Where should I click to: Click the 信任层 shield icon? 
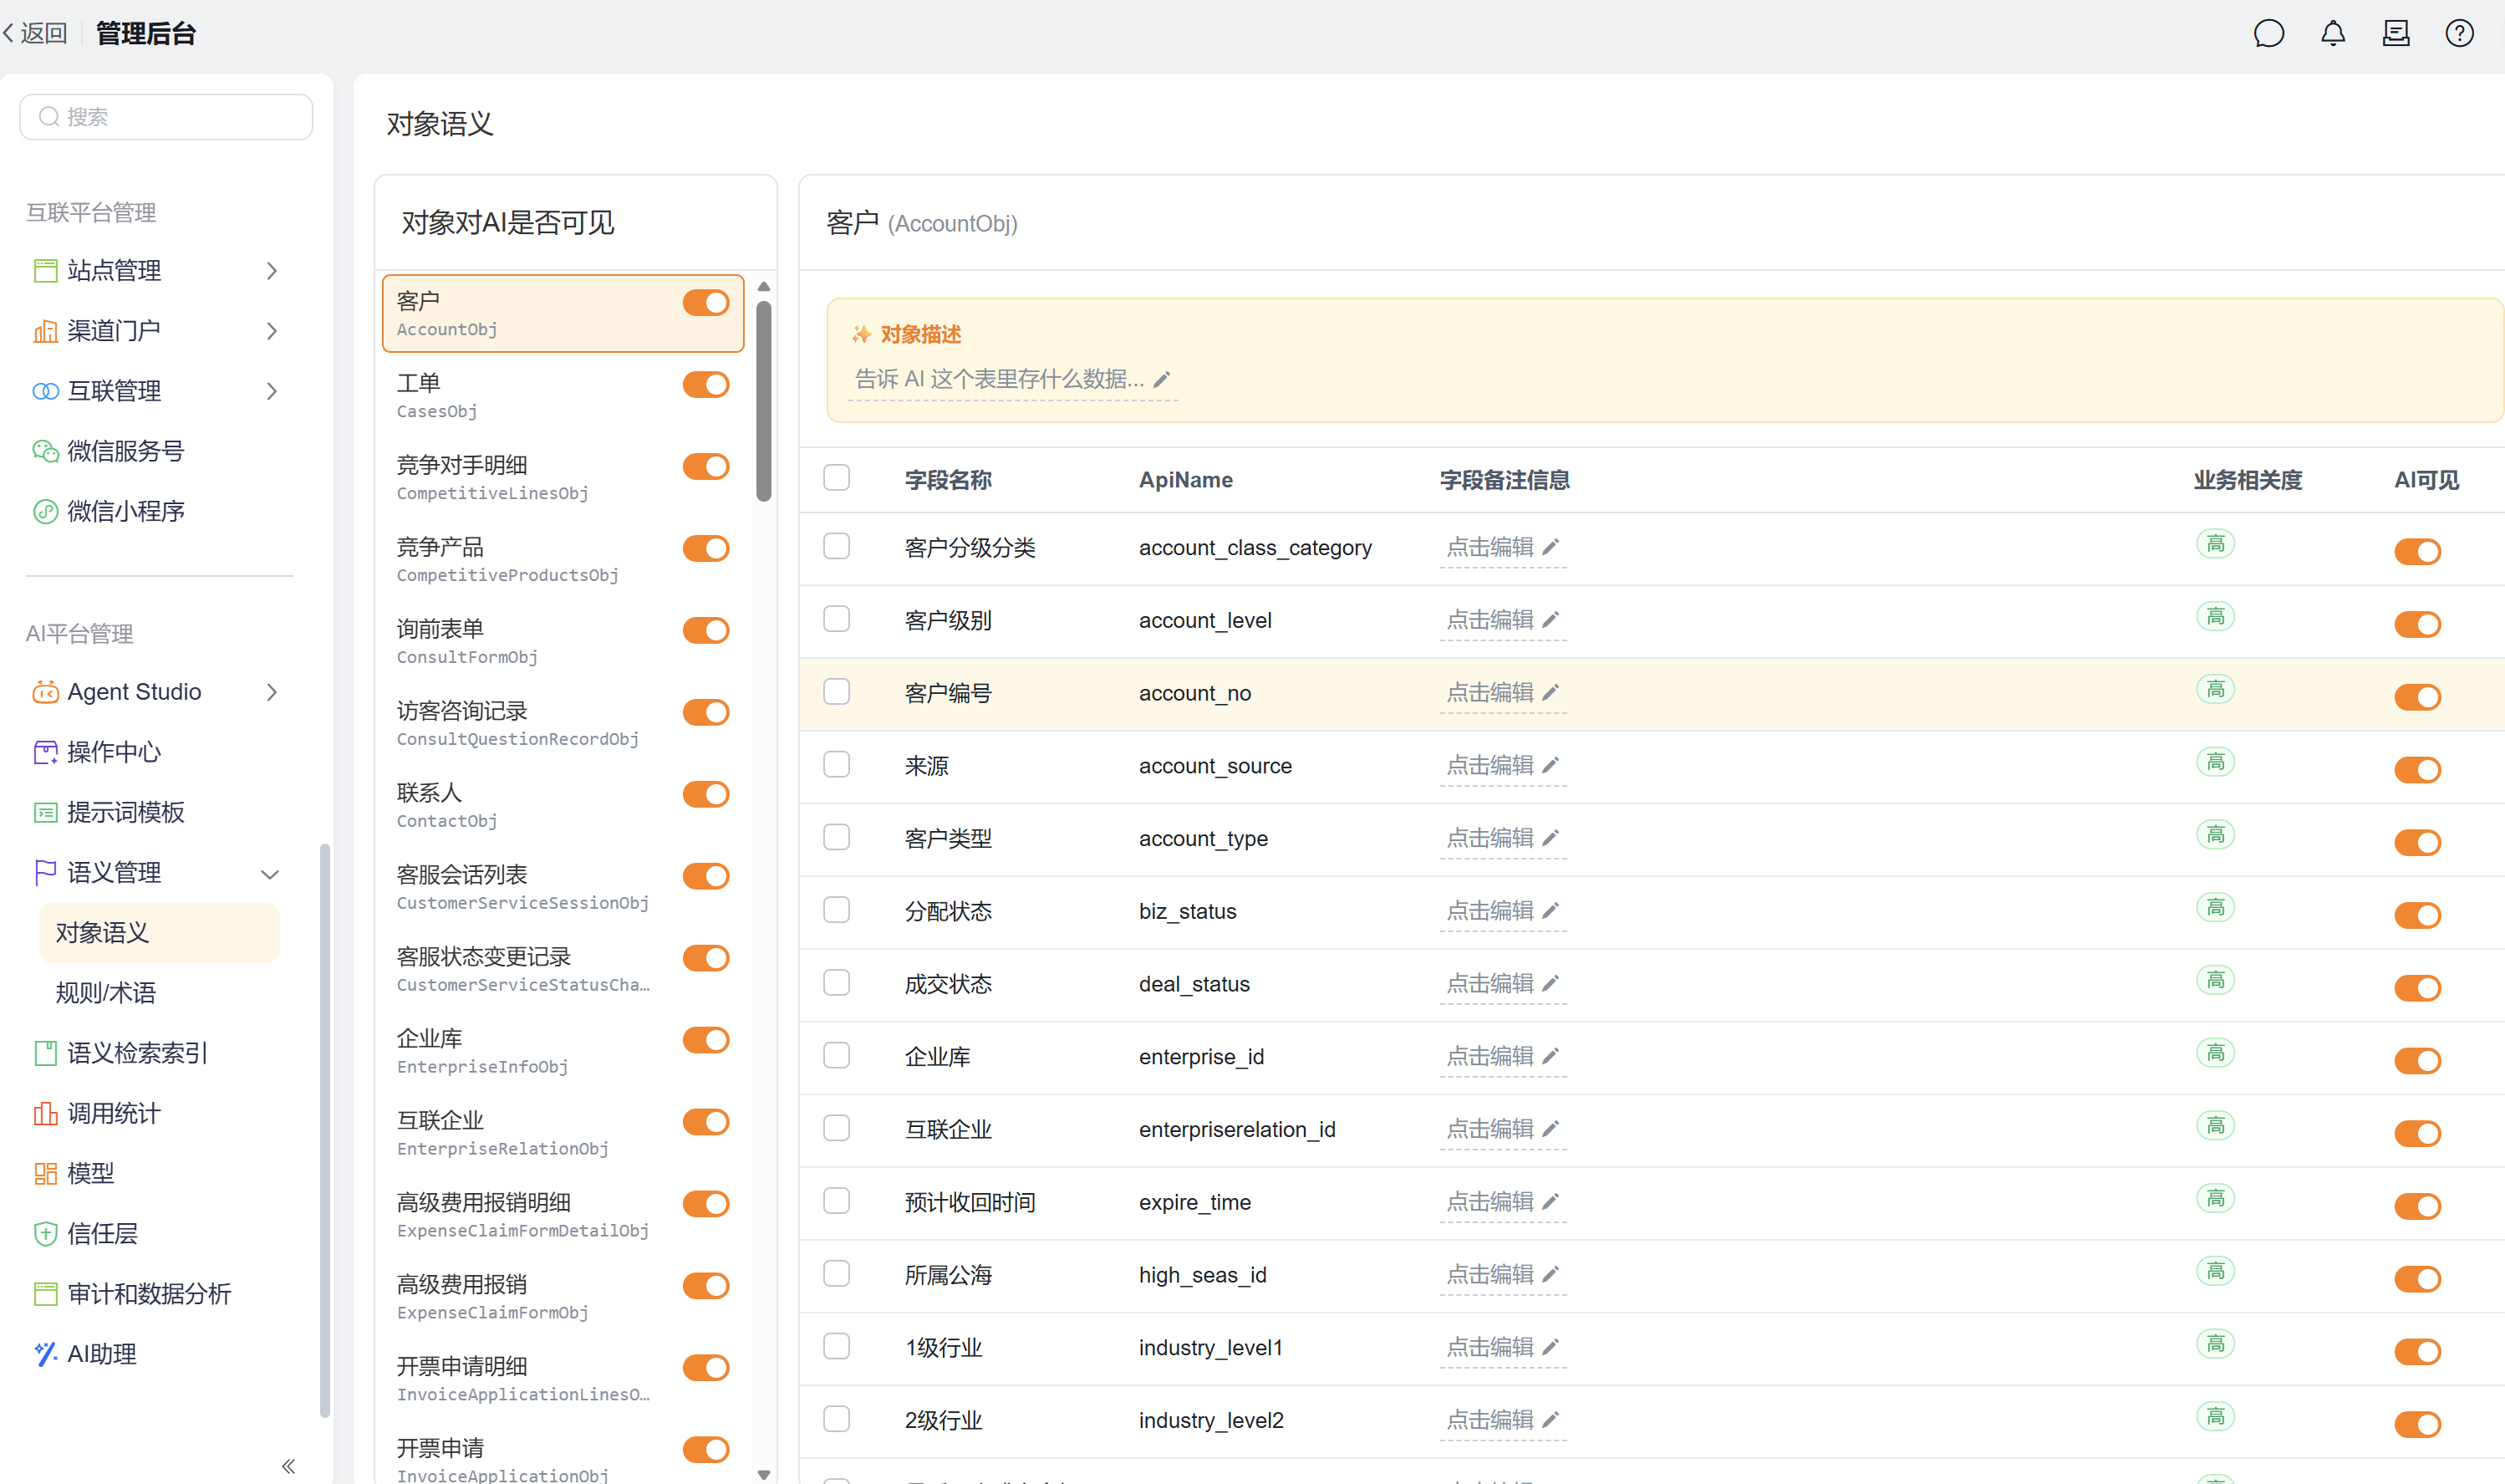tap(45, 1234)
